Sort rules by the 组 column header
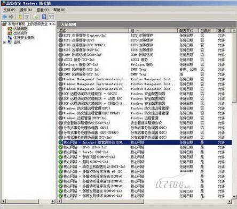Viewport: 237px width, 209px height. click(153, 31)
